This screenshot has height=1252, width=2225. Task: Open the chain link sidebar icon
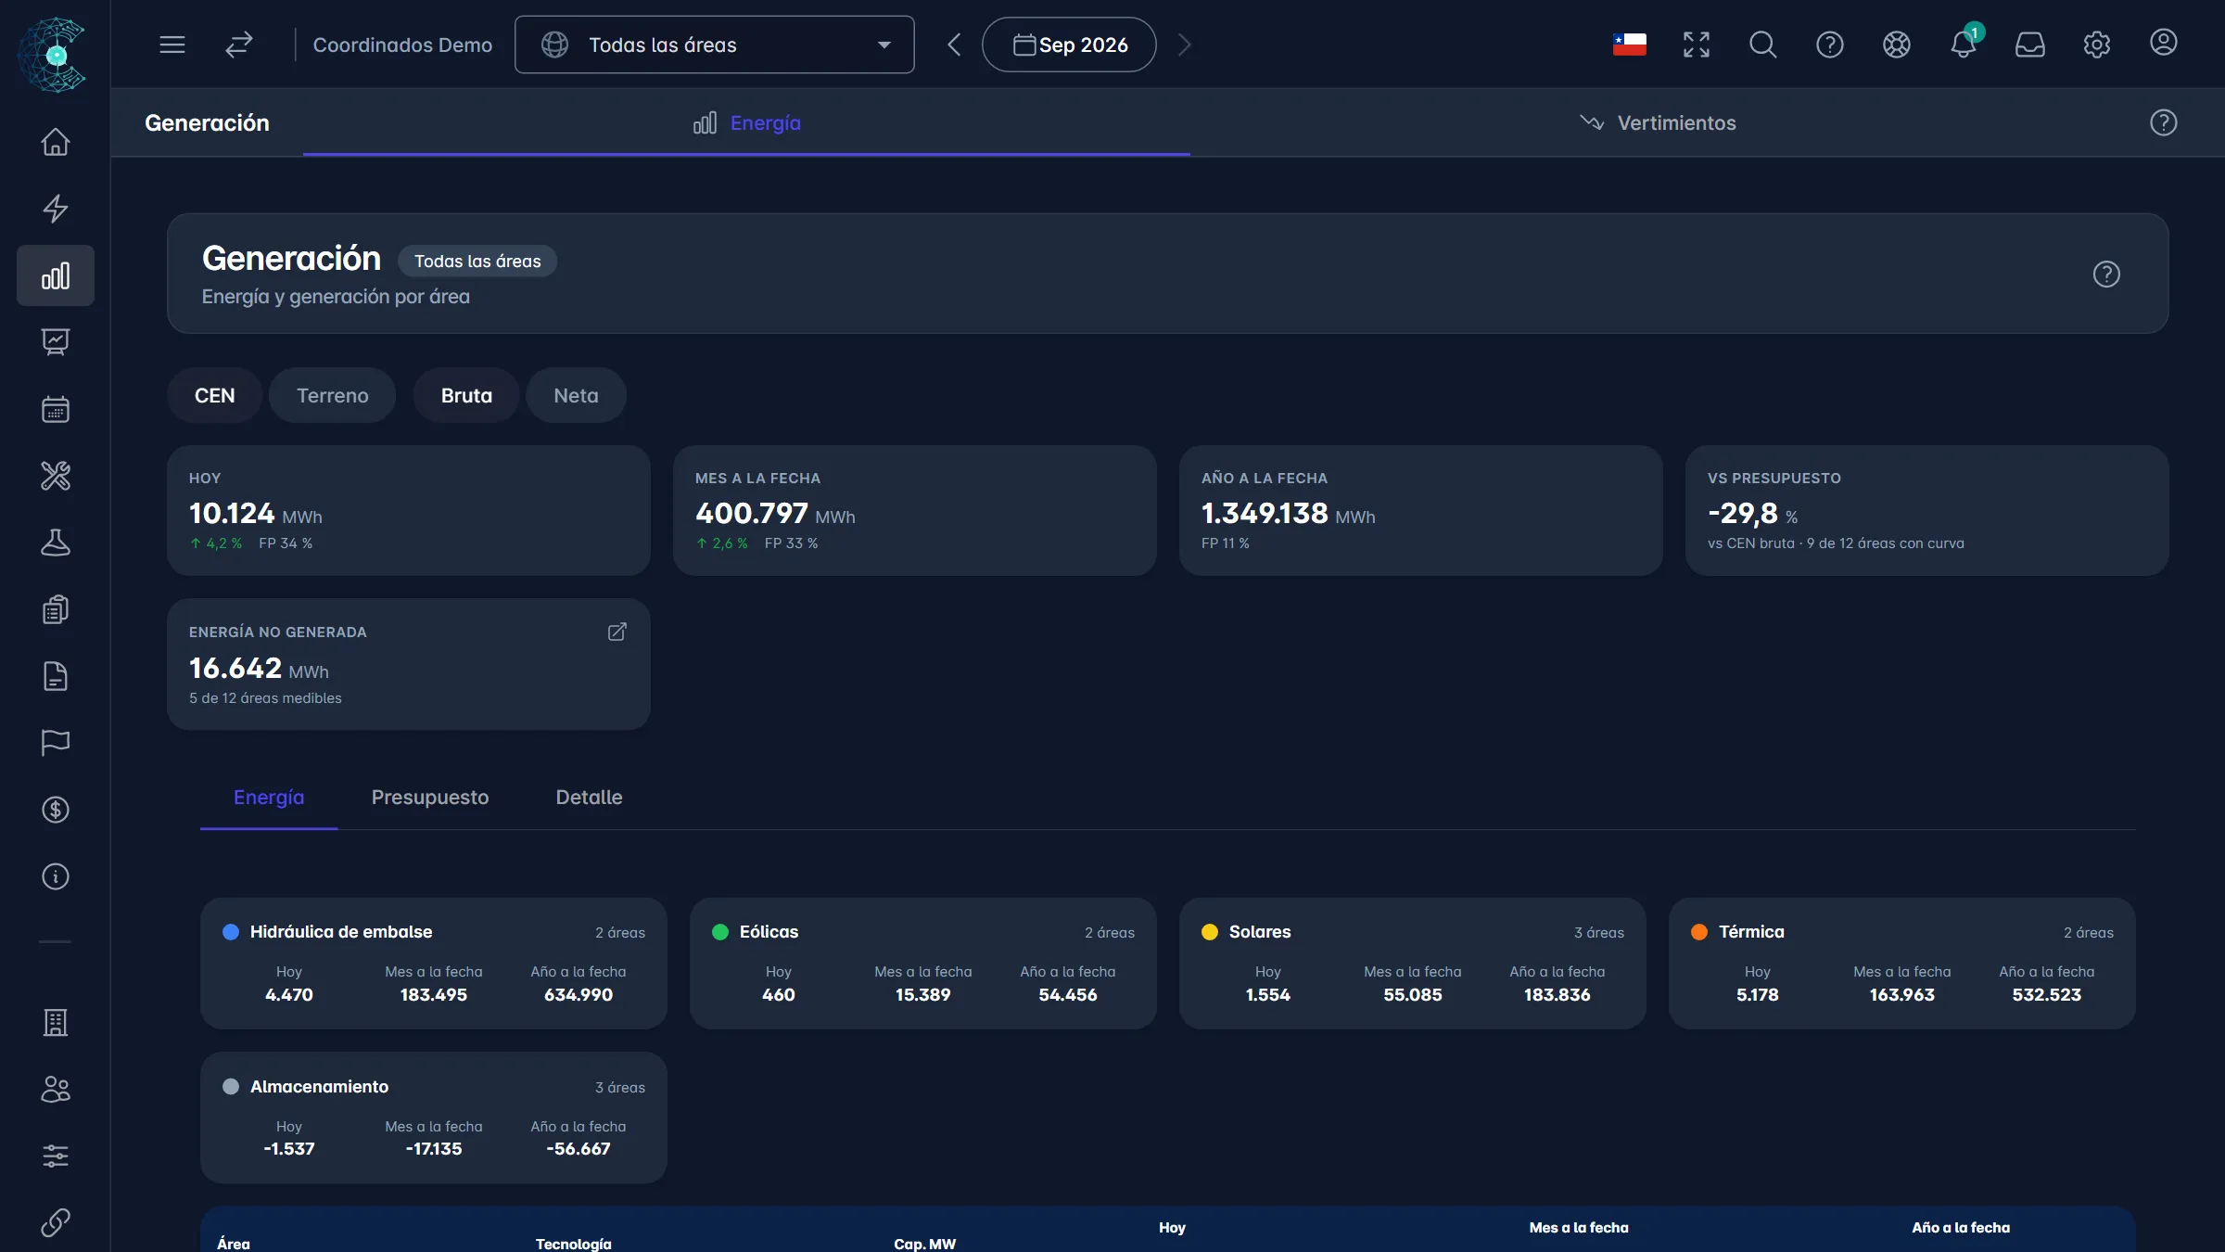[x=56, y=1222]
